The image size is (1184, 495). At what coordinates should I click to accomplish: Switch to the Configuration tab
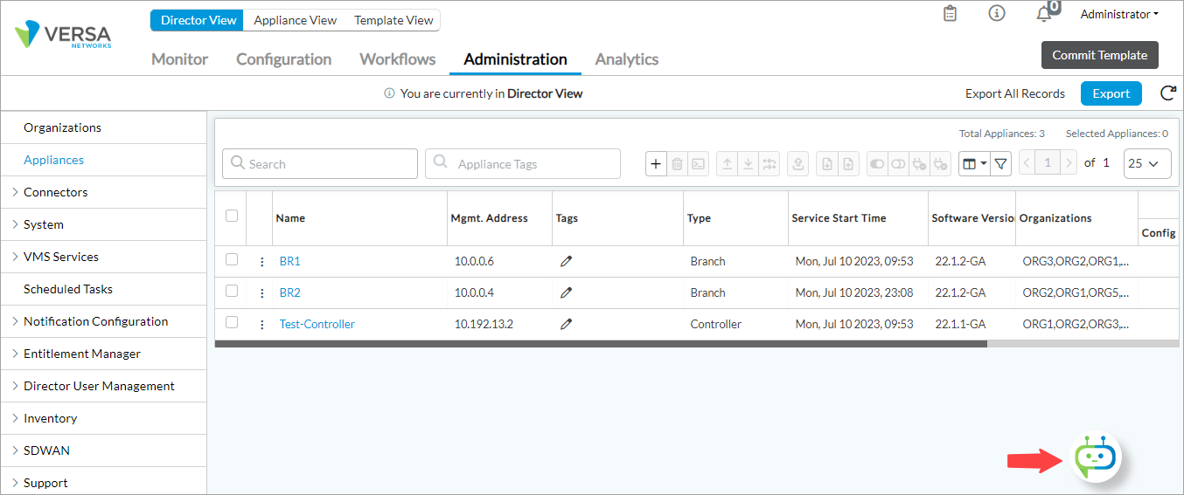(283, 59)
